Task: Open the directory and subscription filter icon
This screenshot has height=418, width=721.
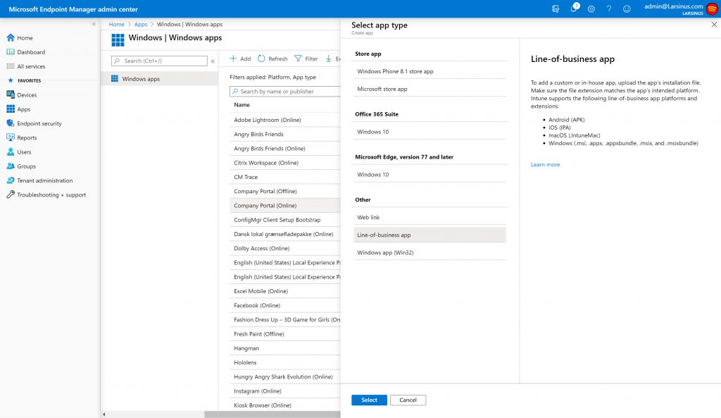Action: click(x=556, y=8)
